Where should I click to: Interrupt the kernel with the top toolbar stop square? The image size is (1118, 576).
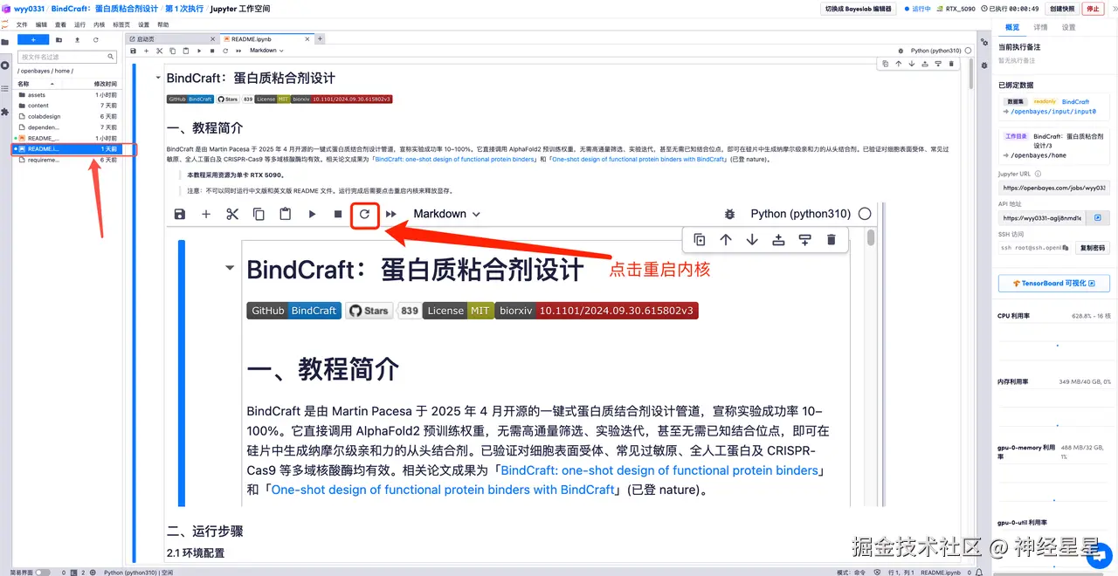(212, 51)
